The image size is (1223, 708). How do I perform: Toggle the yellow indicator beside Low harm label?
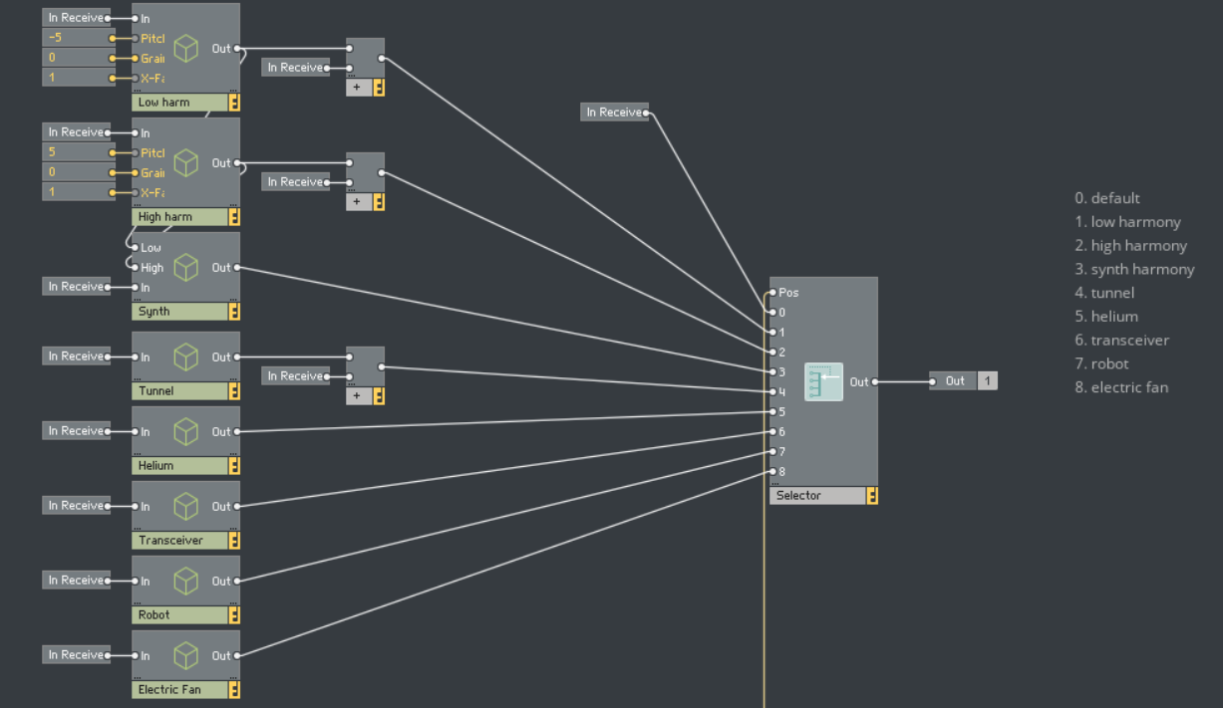[x=234, y=103]
